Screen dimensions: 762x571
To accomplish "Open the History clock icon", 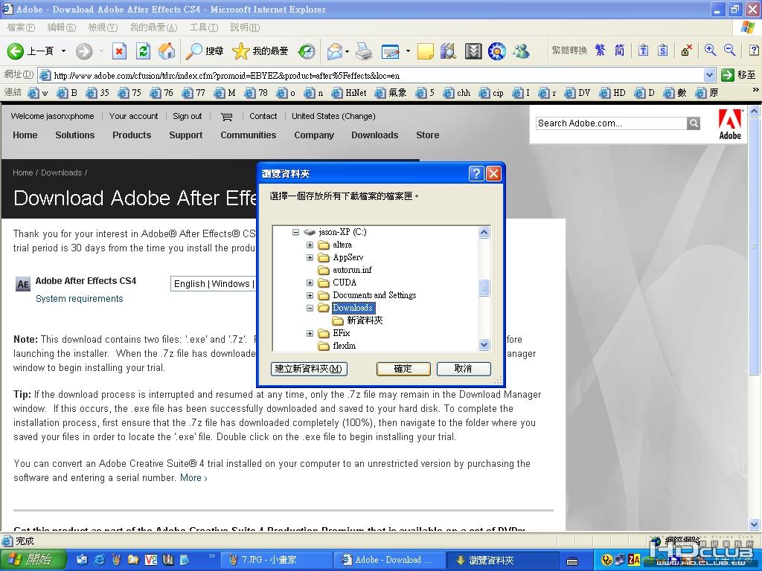I will [307, 51].
